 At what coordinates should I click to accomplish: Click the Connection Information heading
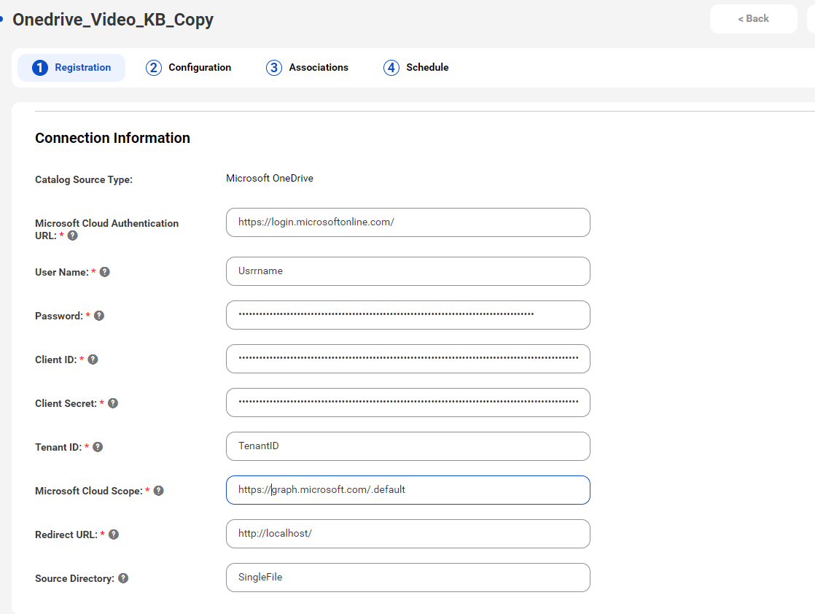112,138
